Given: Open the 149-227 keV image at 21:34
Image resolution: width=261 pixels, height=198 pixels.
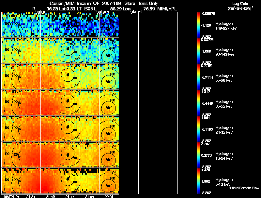Looking at the screenshot, I should [31, 24].
